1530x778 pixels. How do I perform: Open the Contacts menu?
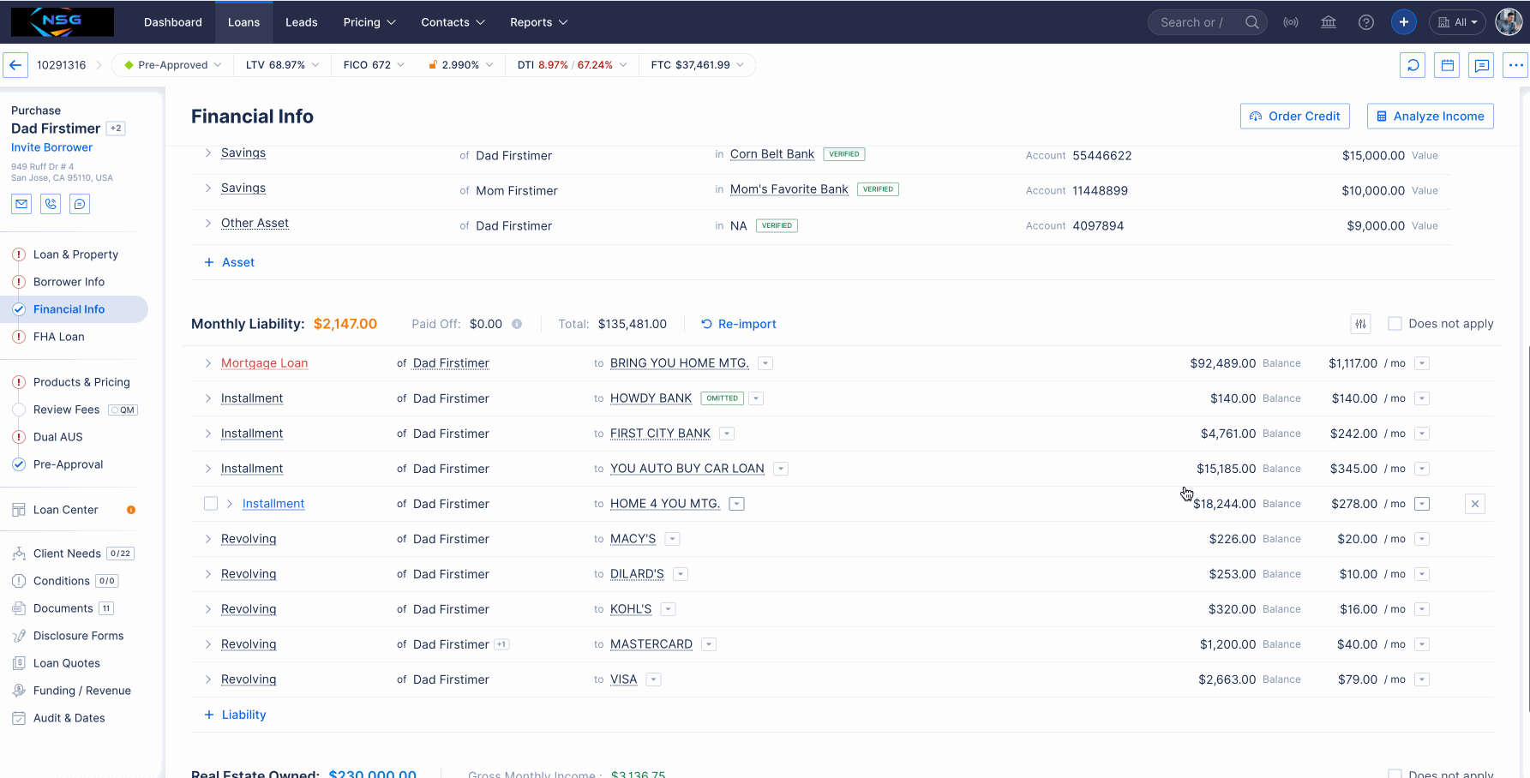453,22
